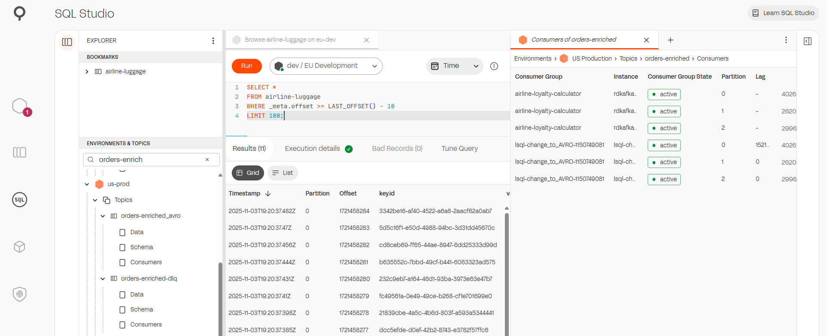Open the Execution details tab

tap(313, 149)
